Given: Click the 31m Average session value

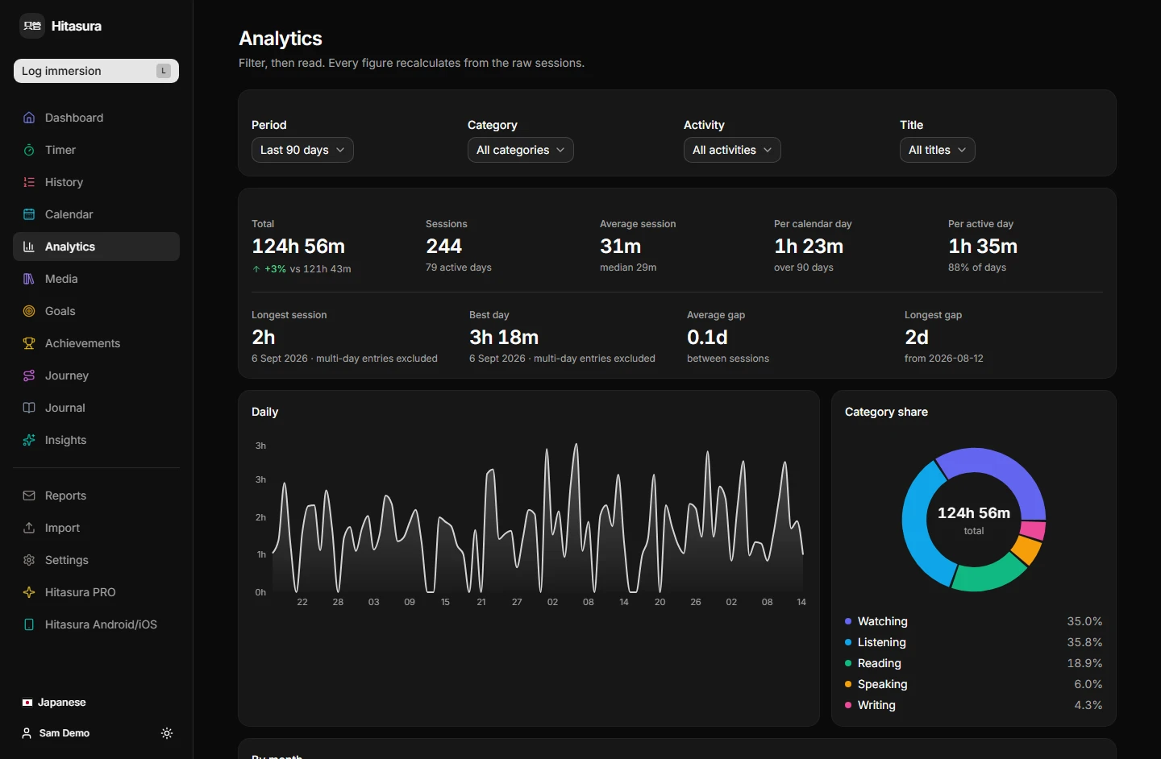Looking at the screenshot, I should click(x=621, y=246).
